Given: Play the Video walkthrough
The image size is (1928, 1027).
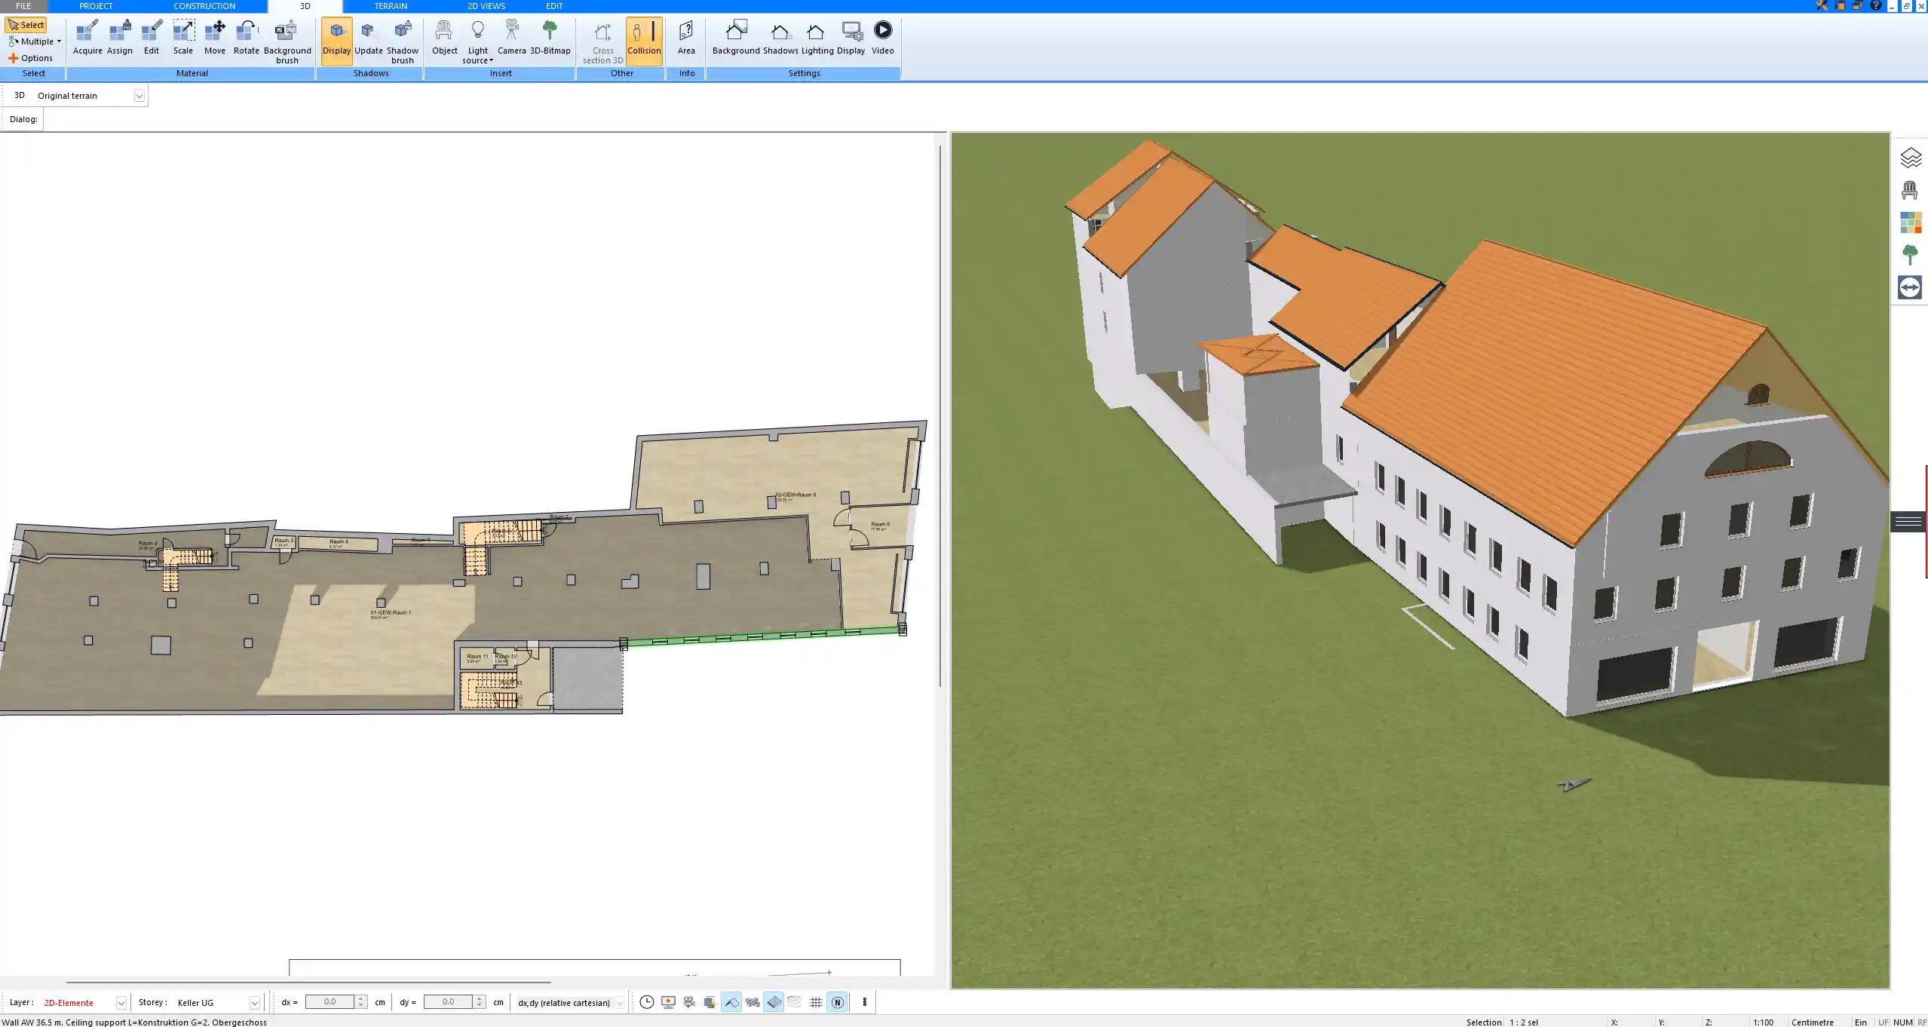Looking at the screenshot, I should 882,38.
